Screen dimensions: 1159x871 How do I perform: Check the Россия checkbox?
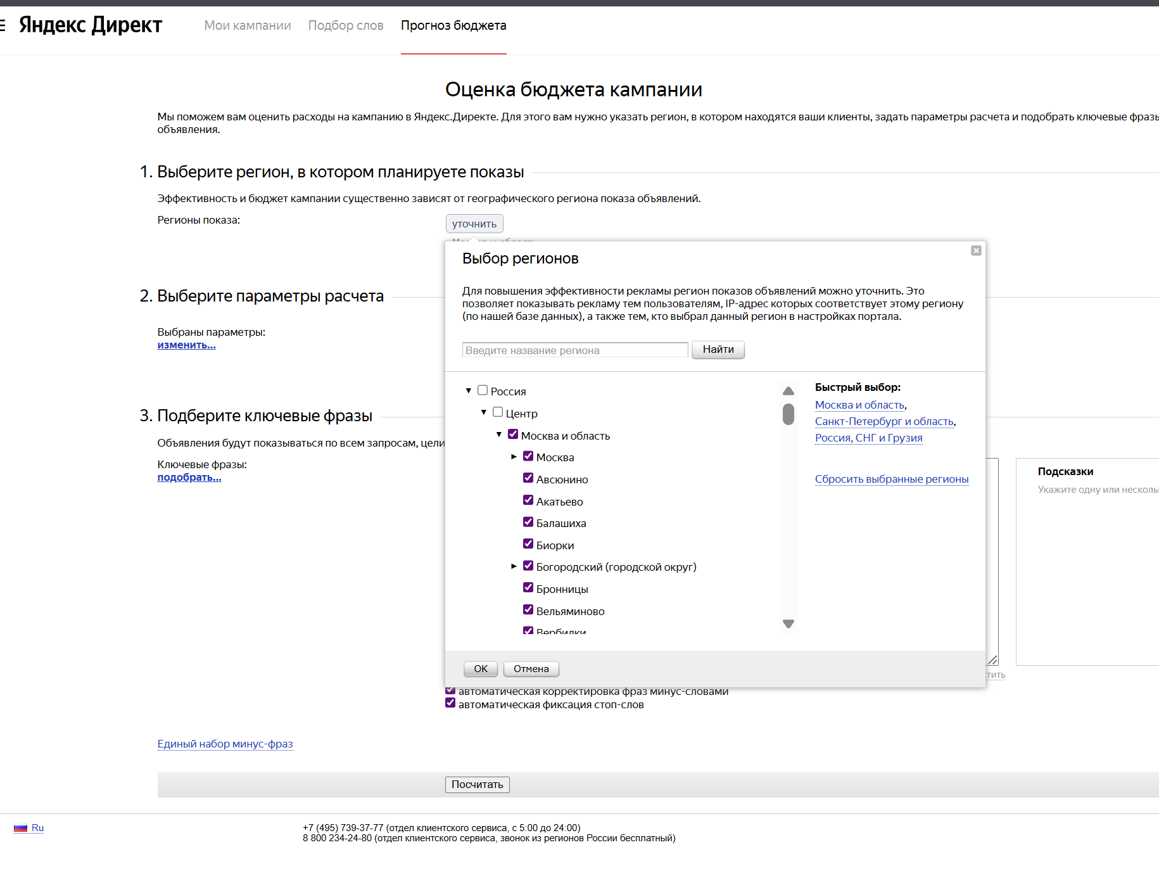point(483,390)
